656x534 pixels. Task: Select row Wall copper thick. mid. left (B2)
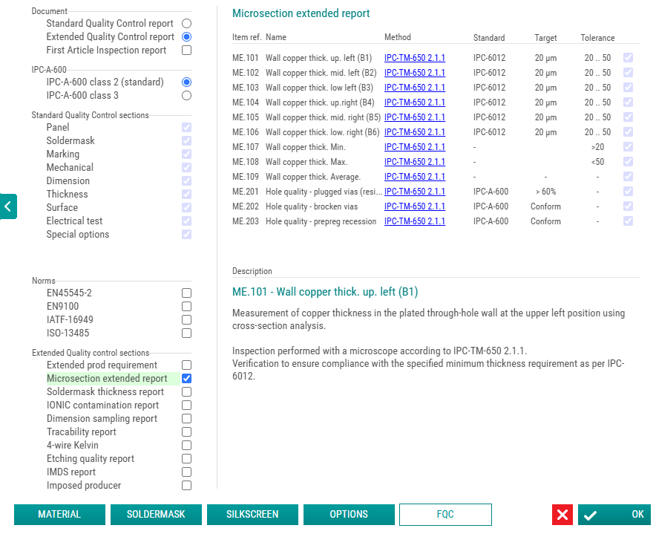coord(321,73)
